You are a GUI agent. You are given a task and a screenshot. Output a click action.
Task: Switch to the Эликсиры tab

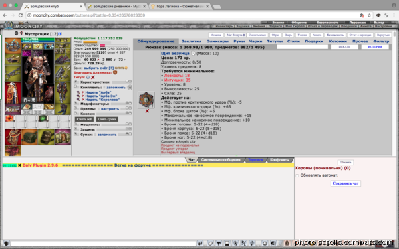pyautogui.click(x=217, y=41)
